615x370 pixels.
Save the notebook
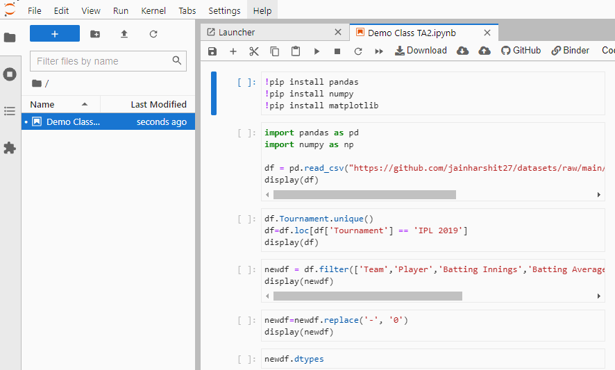click(212, 51)
